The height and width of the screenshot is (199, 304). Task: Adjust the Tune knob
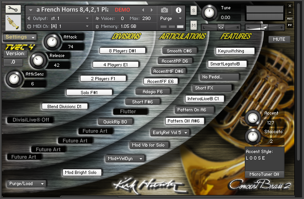(x=209, y=13)
